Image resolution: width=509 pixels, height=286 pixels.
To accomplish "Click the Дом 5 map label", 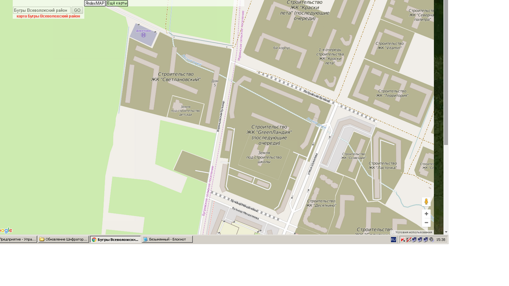I will [x=215, y=83].
